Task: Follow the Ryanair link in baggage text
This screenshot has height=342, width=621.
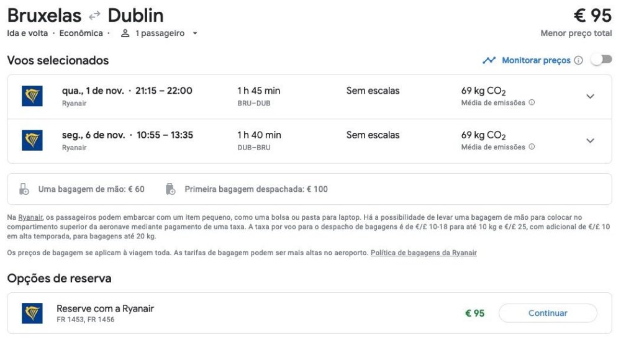Action: coord(30,217)
